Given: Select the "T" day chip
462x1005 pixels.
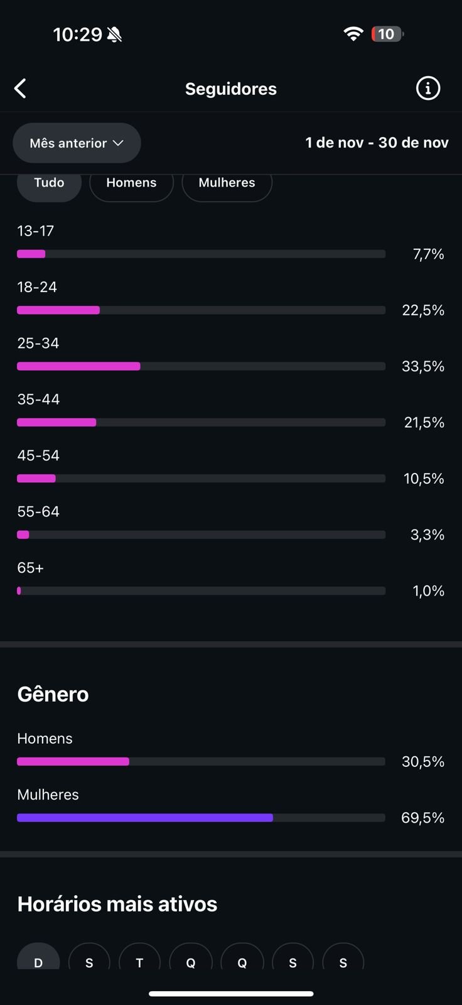Looking at the screenshot, I should click(x=139, y=961).
